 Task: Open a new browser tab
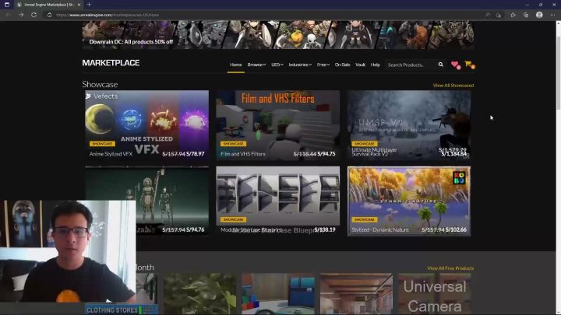[89, 5]
